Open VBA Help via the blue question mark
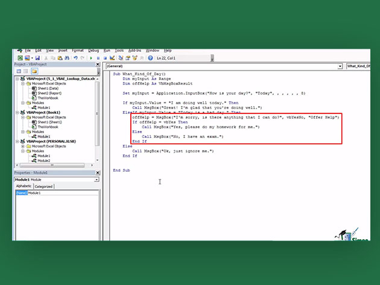The image size is (380, 285). [150, 58]
